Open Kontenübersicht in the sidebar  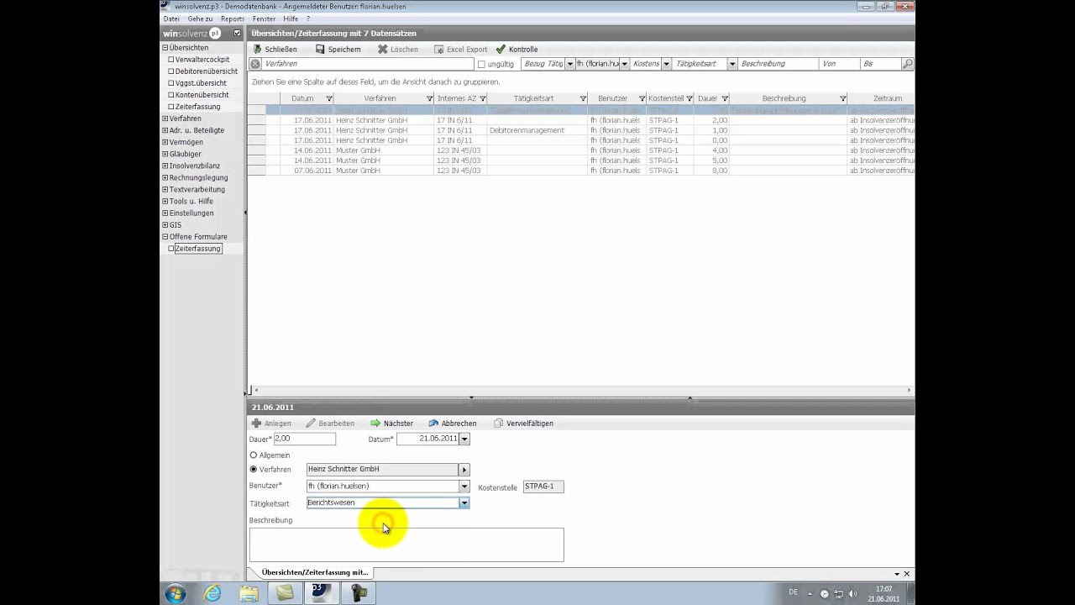click(x=202, y=95)
